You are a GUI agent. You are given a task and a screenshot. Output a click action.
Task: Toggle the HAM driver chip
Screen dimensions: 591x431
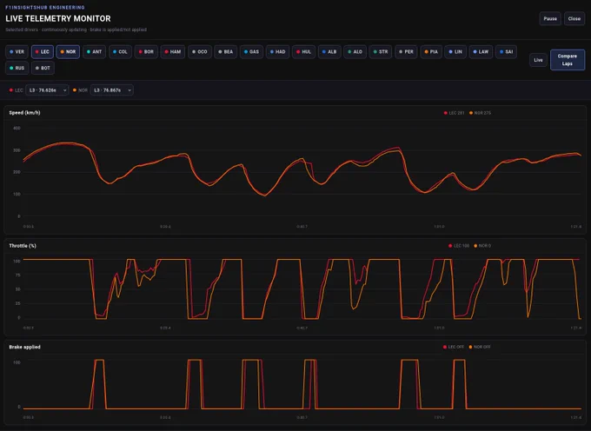pos(173,52)
